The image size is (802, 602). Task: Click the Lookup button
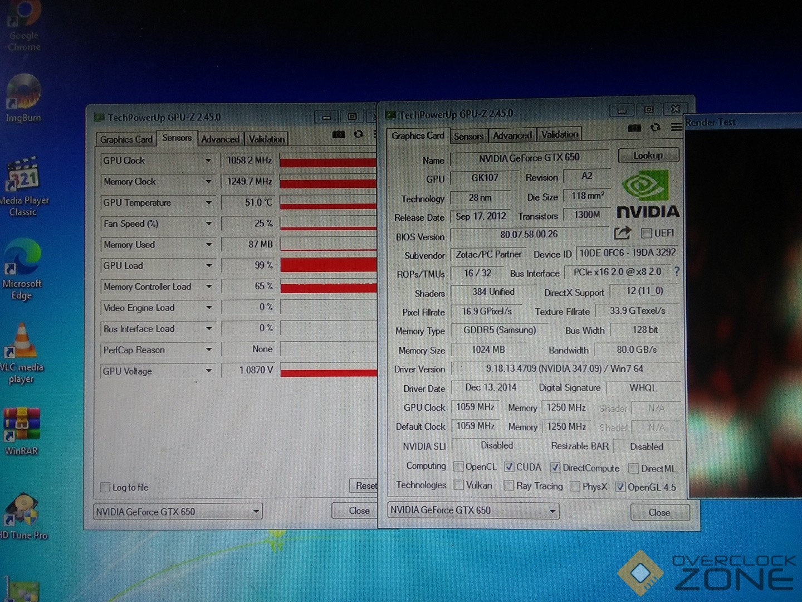click(648, 156)
